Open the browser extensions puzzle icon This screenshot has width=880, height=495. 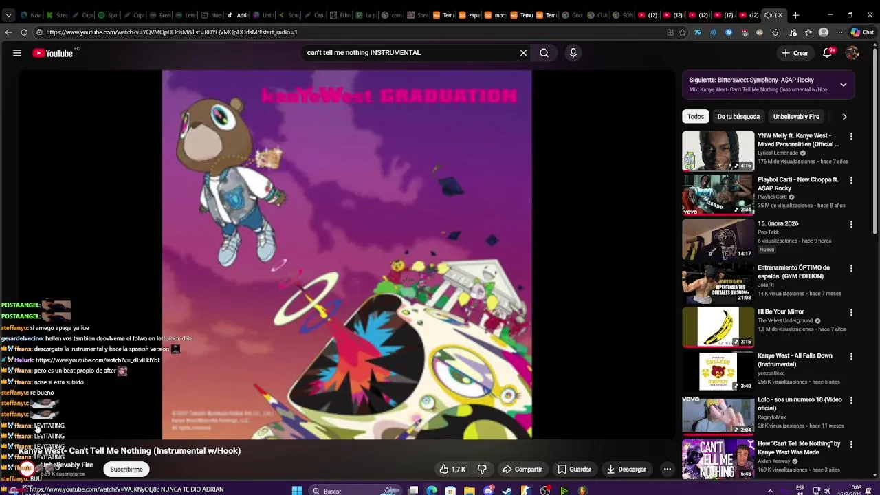click(x=775, y=32)
